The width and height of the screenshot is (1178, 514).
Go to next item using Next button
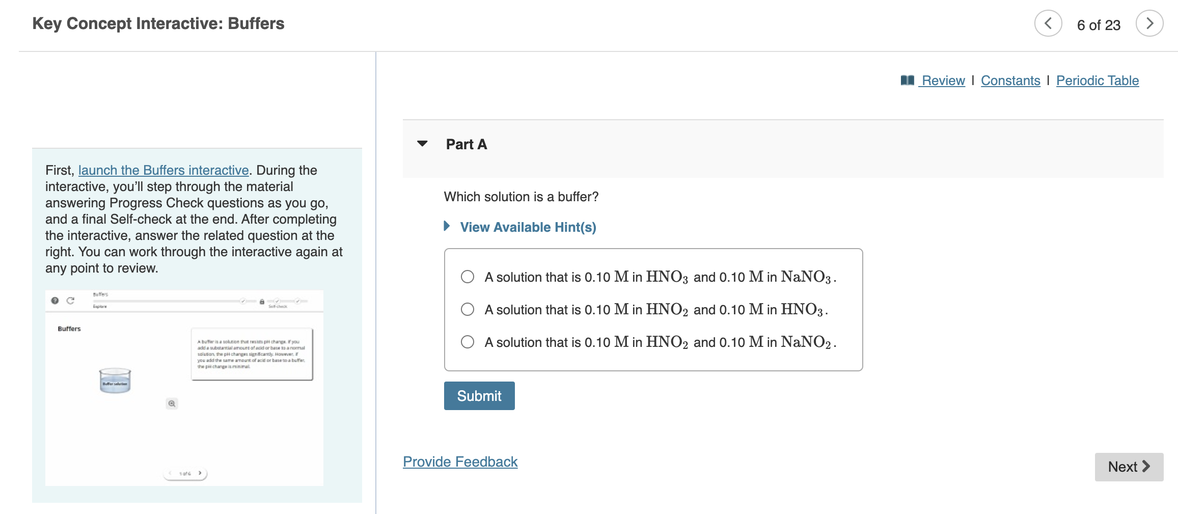(x=1129, y=467)
